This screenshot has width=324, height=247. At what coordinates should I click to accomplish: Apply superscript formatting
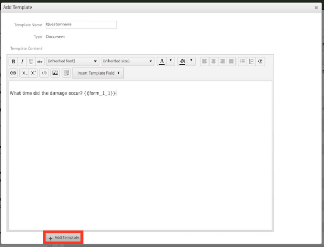[33, 73]
